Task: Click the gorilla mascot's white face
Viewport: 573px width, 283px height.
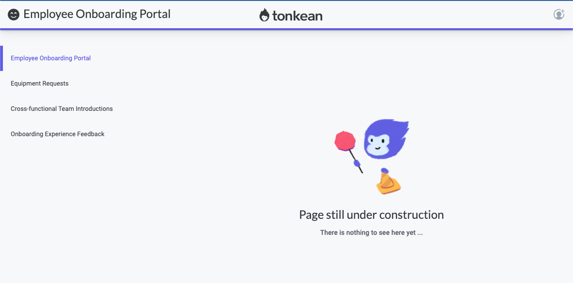Action: click(379, 143)
